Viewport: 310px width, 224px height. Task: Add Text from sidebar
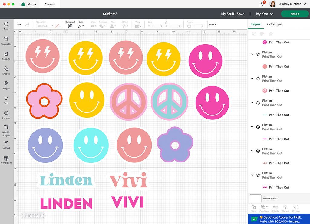pos(6,100)
